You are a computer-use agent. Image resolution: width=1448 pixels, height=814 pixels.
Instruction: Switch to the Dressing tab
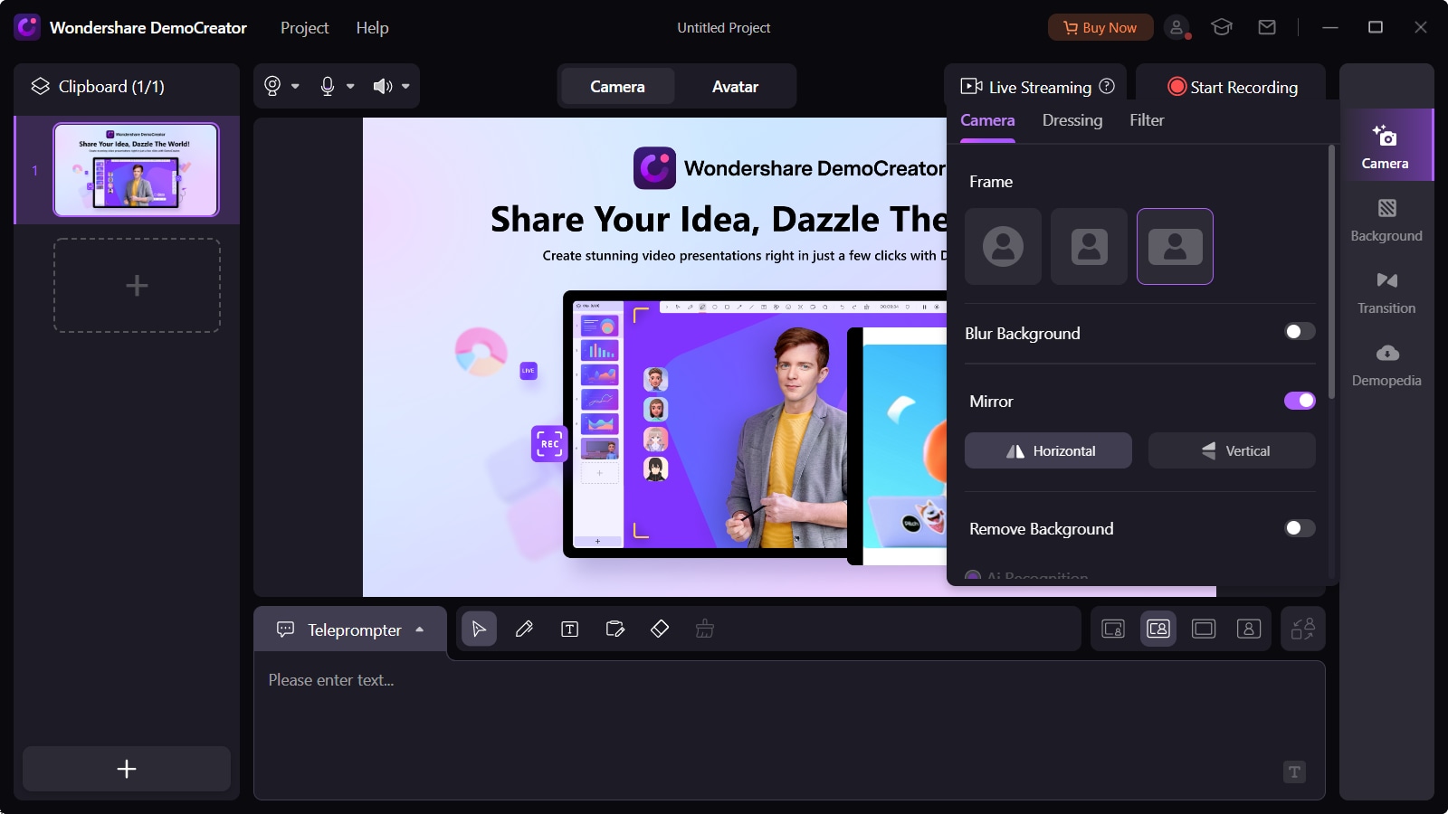pyautogui.click(x=1072, y=120)
